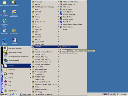Expand the VTB Personal Edition 1.61 arrow

click(86, 2)
